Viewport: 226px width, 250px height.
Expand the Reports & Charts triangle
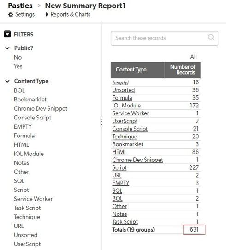(47, 14)
